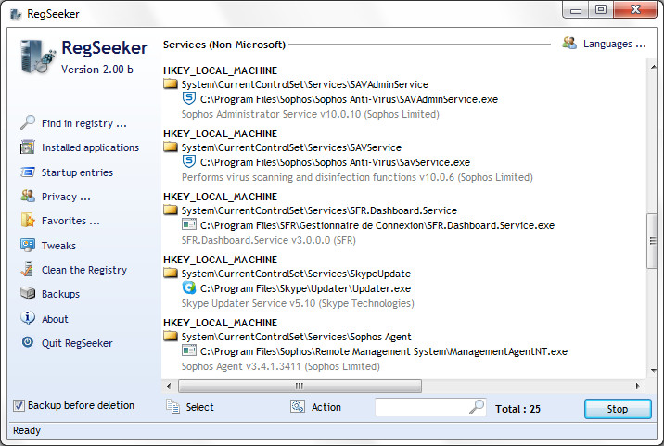Click the Action label button
Image resolution: width=664 pixels, height=446 pixels.
click(x=326, y=407)
